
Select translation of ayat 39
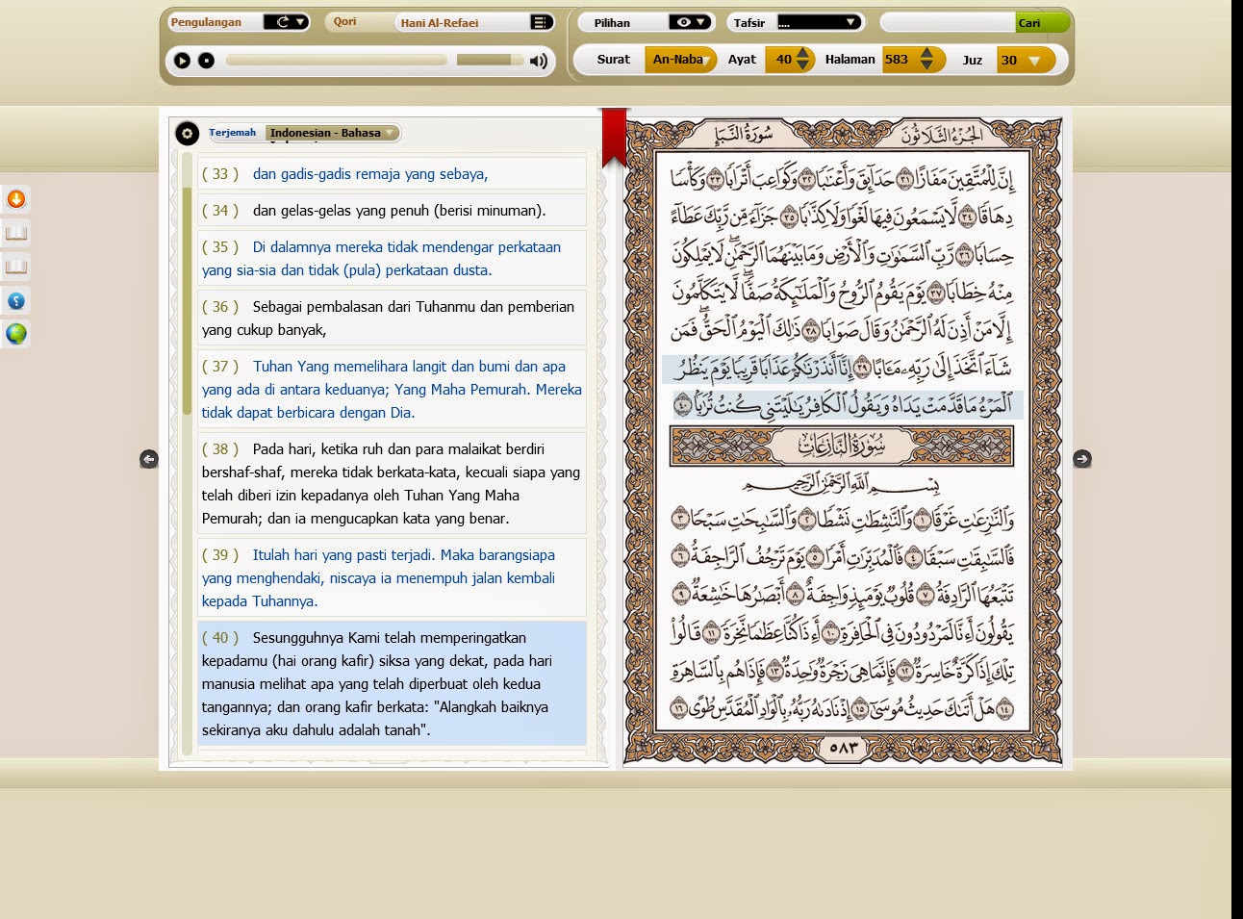coord(392,577)
